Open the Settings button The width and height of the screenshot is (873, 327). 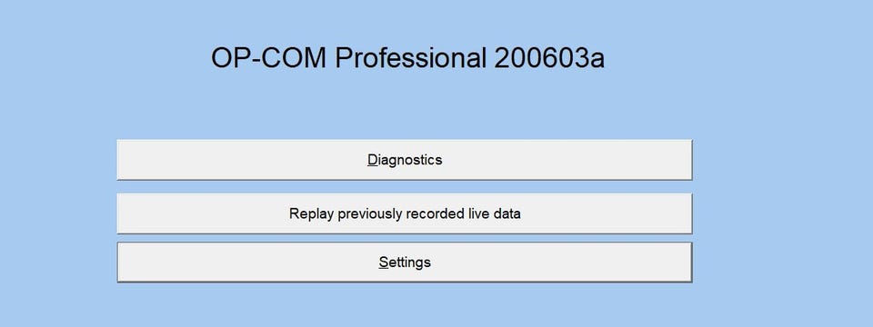click(404, 262)
